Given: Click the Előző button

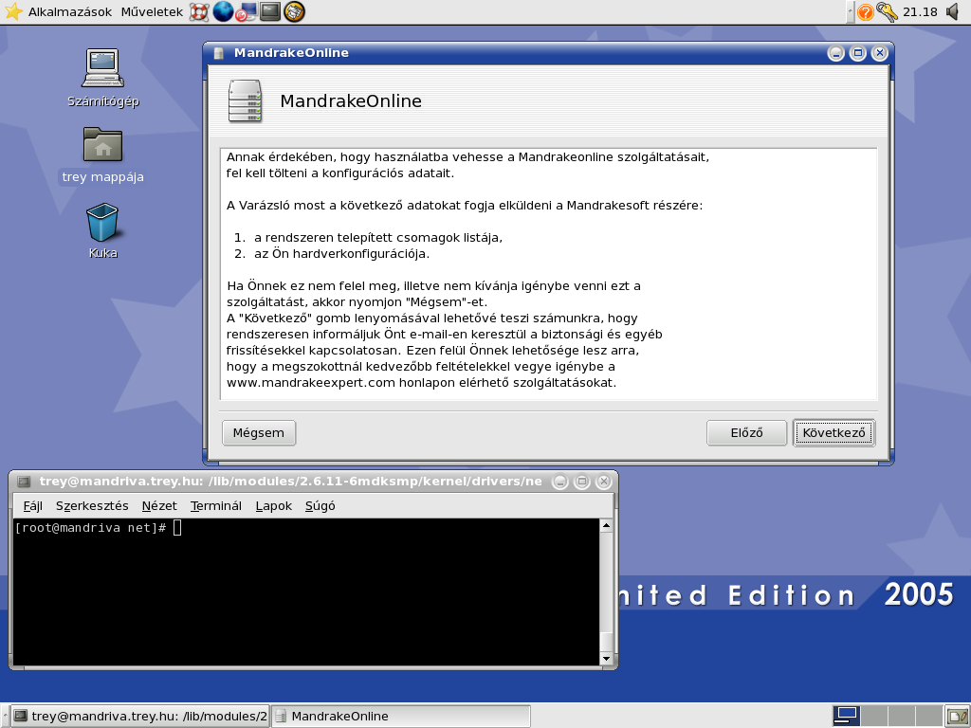Looking at the screenshot, I should pos(747,432).
